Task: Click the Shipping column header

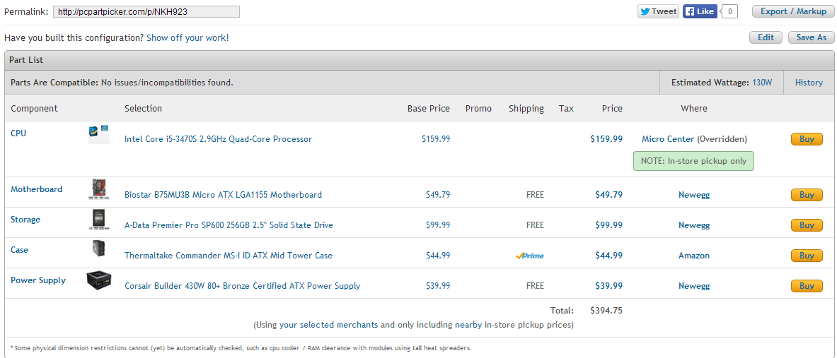Action: (526, 109)
